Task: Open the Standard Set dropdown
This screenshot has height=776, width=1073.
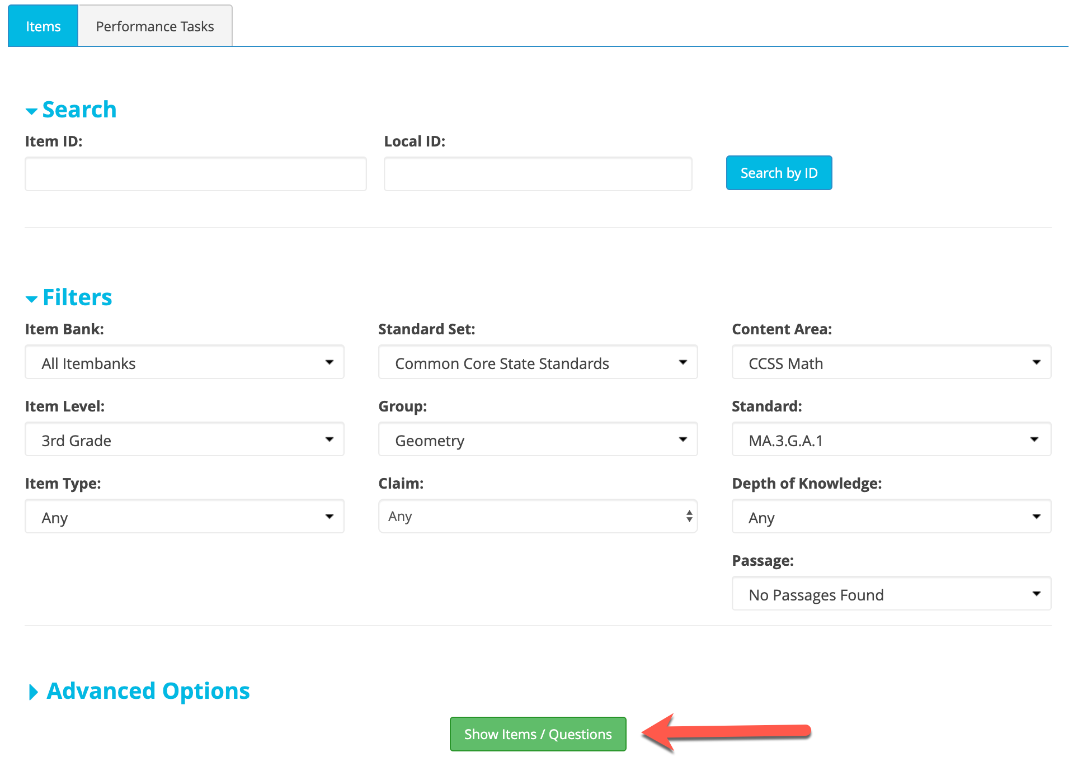Action: click(x=538, y=362)
